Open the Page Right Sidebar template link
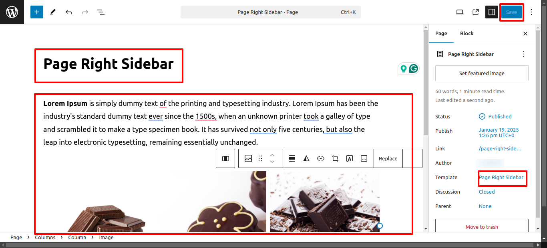Screen dimensions: 547x248 click(x=501, y=177)
